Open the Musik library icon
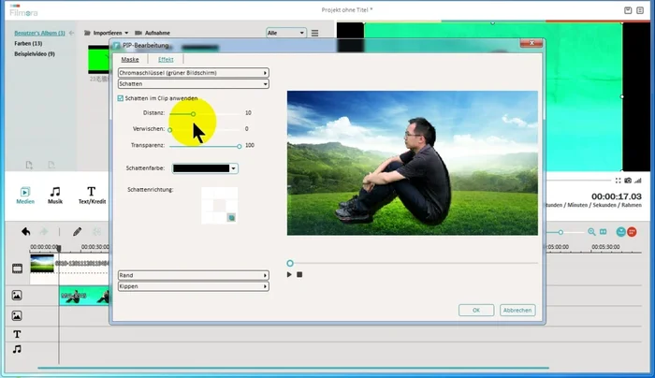The image size is (655, 378). (x=55, y=193)
